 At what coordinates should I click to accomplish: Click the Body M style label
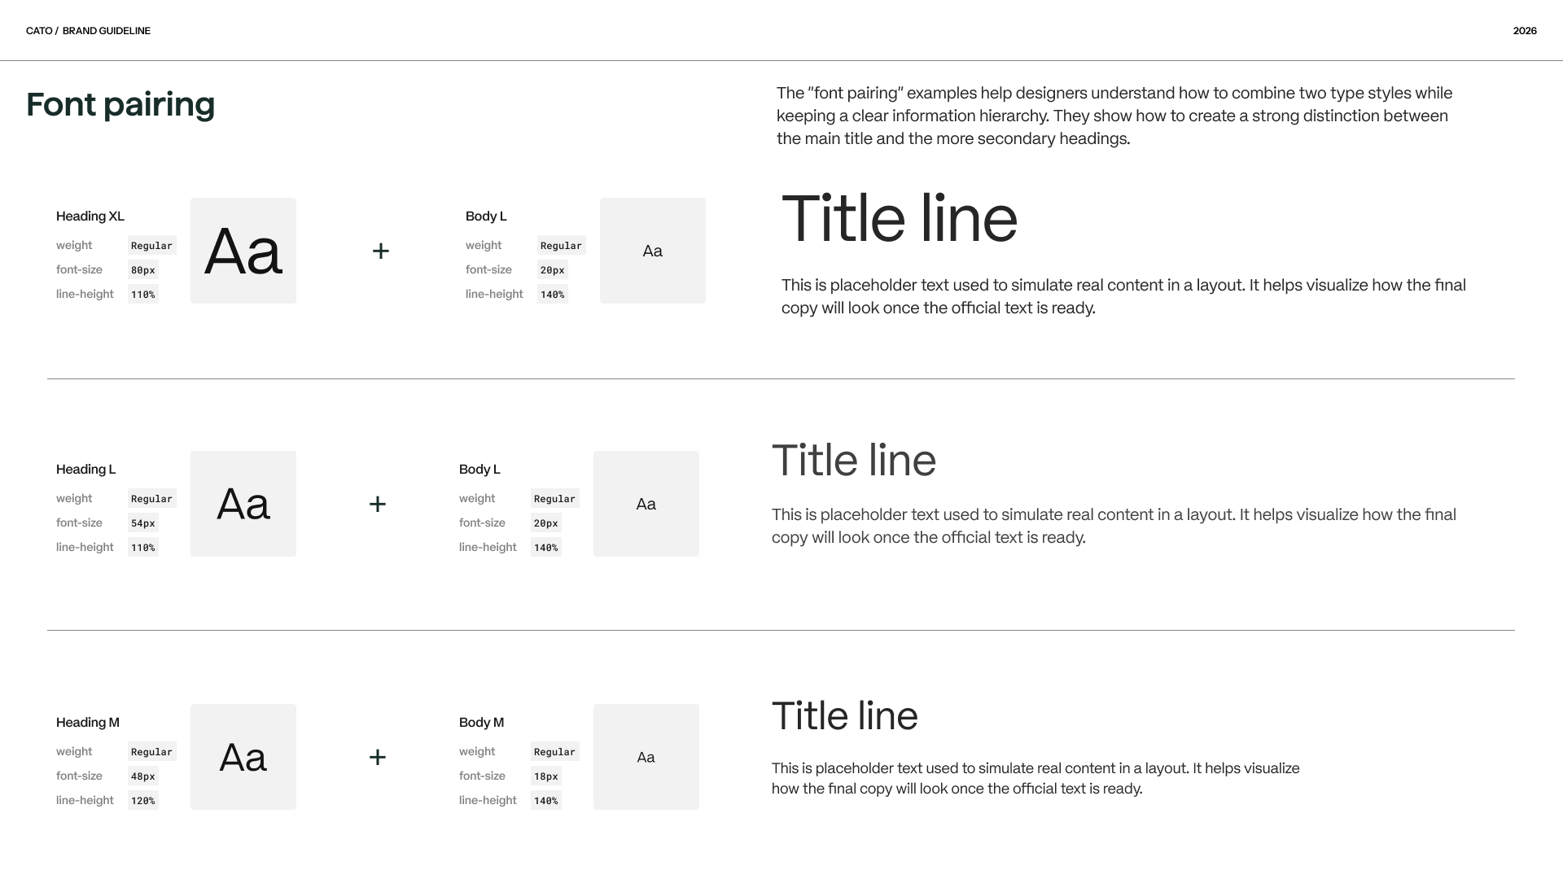(481, 723)
